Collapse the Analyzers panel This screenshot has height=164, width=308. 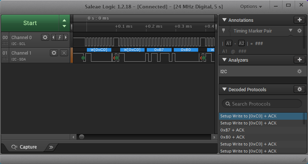point(224,60)
